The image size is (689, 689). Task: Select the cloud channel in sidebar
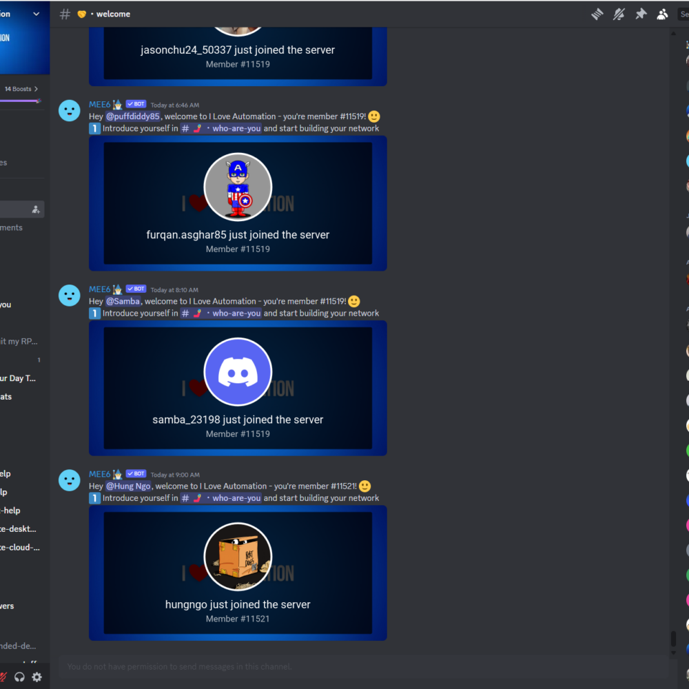[20, 547]
